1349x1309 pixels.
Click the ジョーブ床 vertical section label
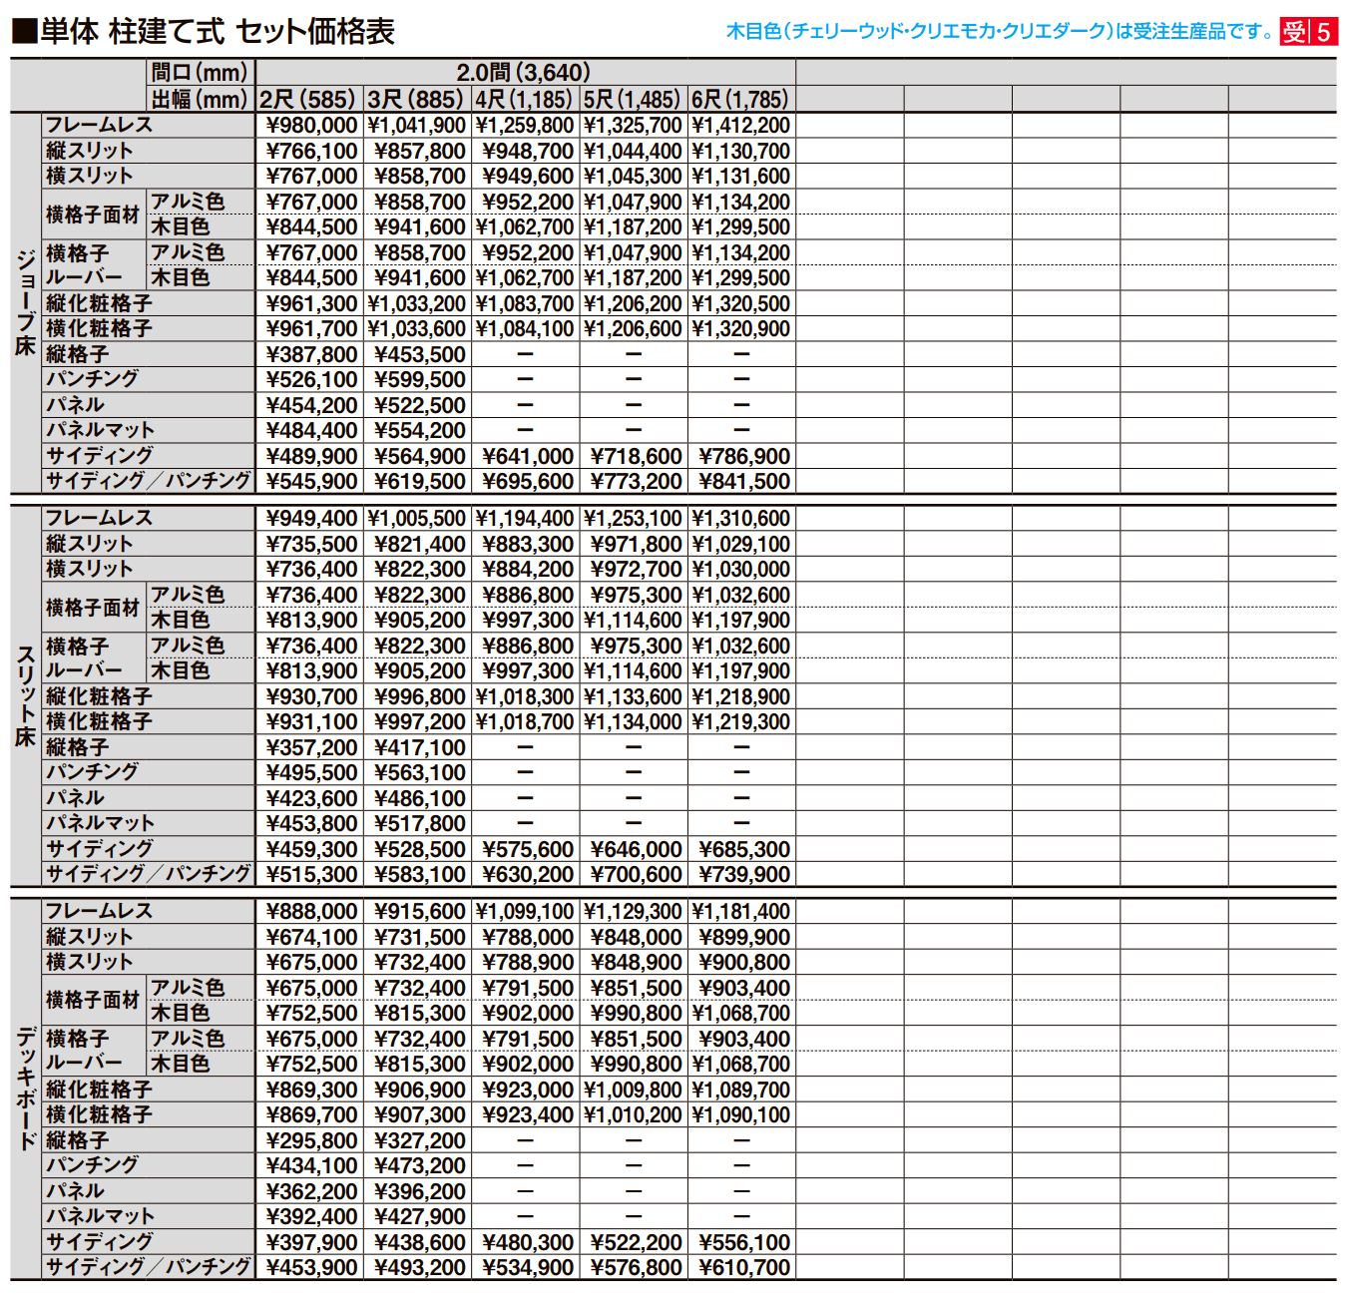(x=26, y=303)
